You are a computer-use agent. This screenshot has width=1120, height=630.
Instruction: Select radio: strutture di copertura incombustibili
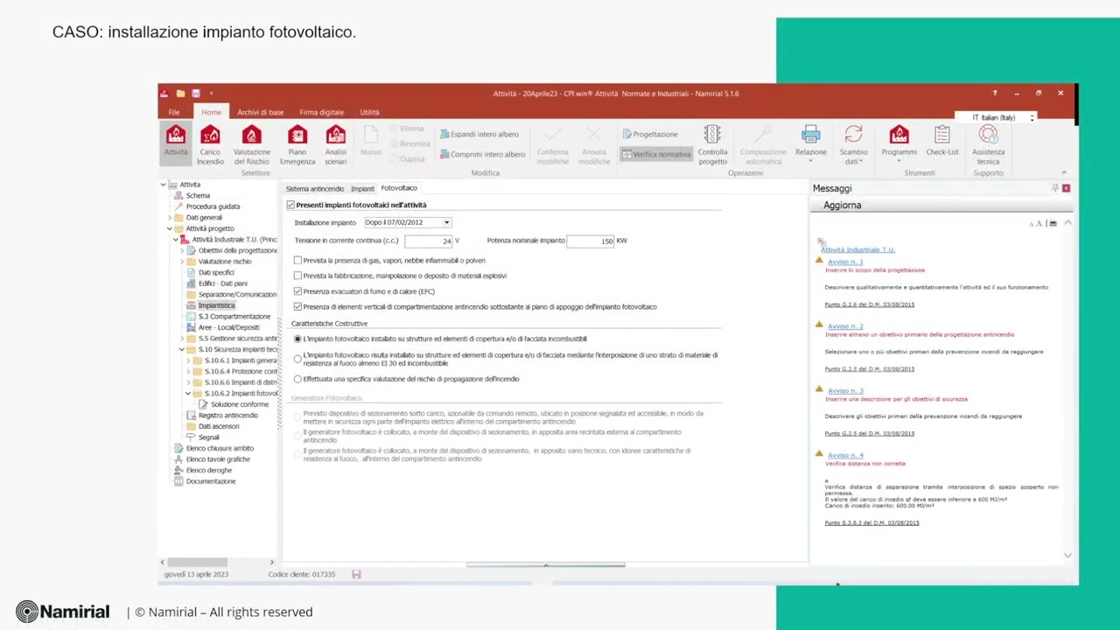[x=297, y=339]
